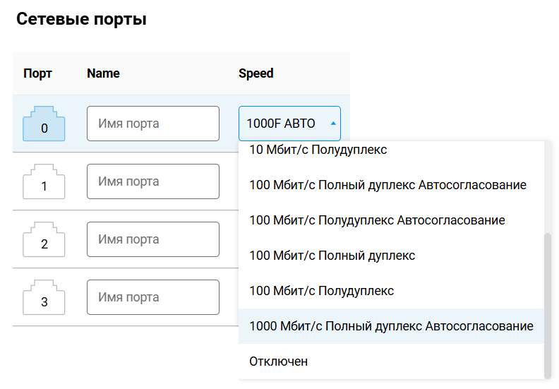Select 100 Мбит/с Полудуплекс option
Image resolution: width=559 pixels, height=389 pixels.
point(321,291)
